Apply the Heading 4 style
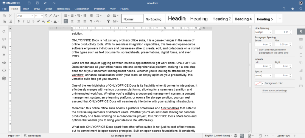The width and height of the screenshot is (305, 138). 243,19
